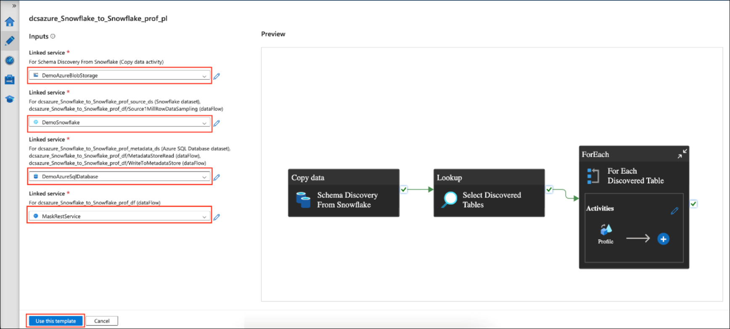Viewport: 730px width, 329px height.
Task: Expand the MaskRestService dropdown
Action: pos(120,216)
